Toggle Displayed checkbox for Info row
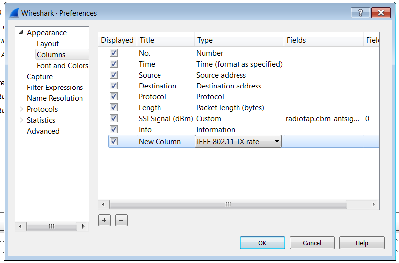The height and width of the screenshot is (263, 399). pyautogui.click(x=113, y=129)
